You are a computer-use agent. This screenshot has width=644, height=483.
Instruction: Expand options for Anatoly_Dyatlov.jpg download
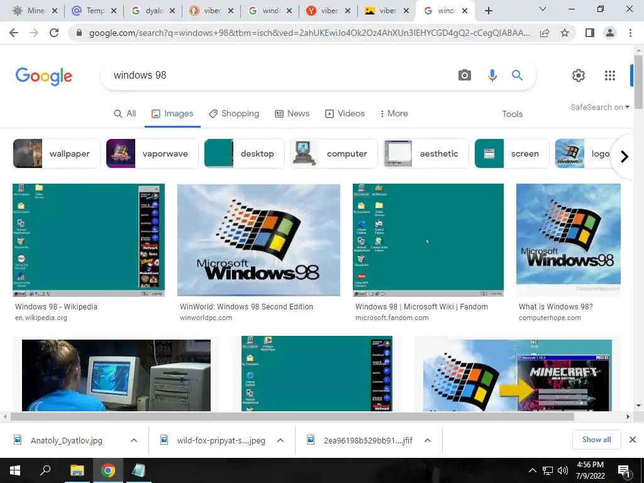point(134,440)
